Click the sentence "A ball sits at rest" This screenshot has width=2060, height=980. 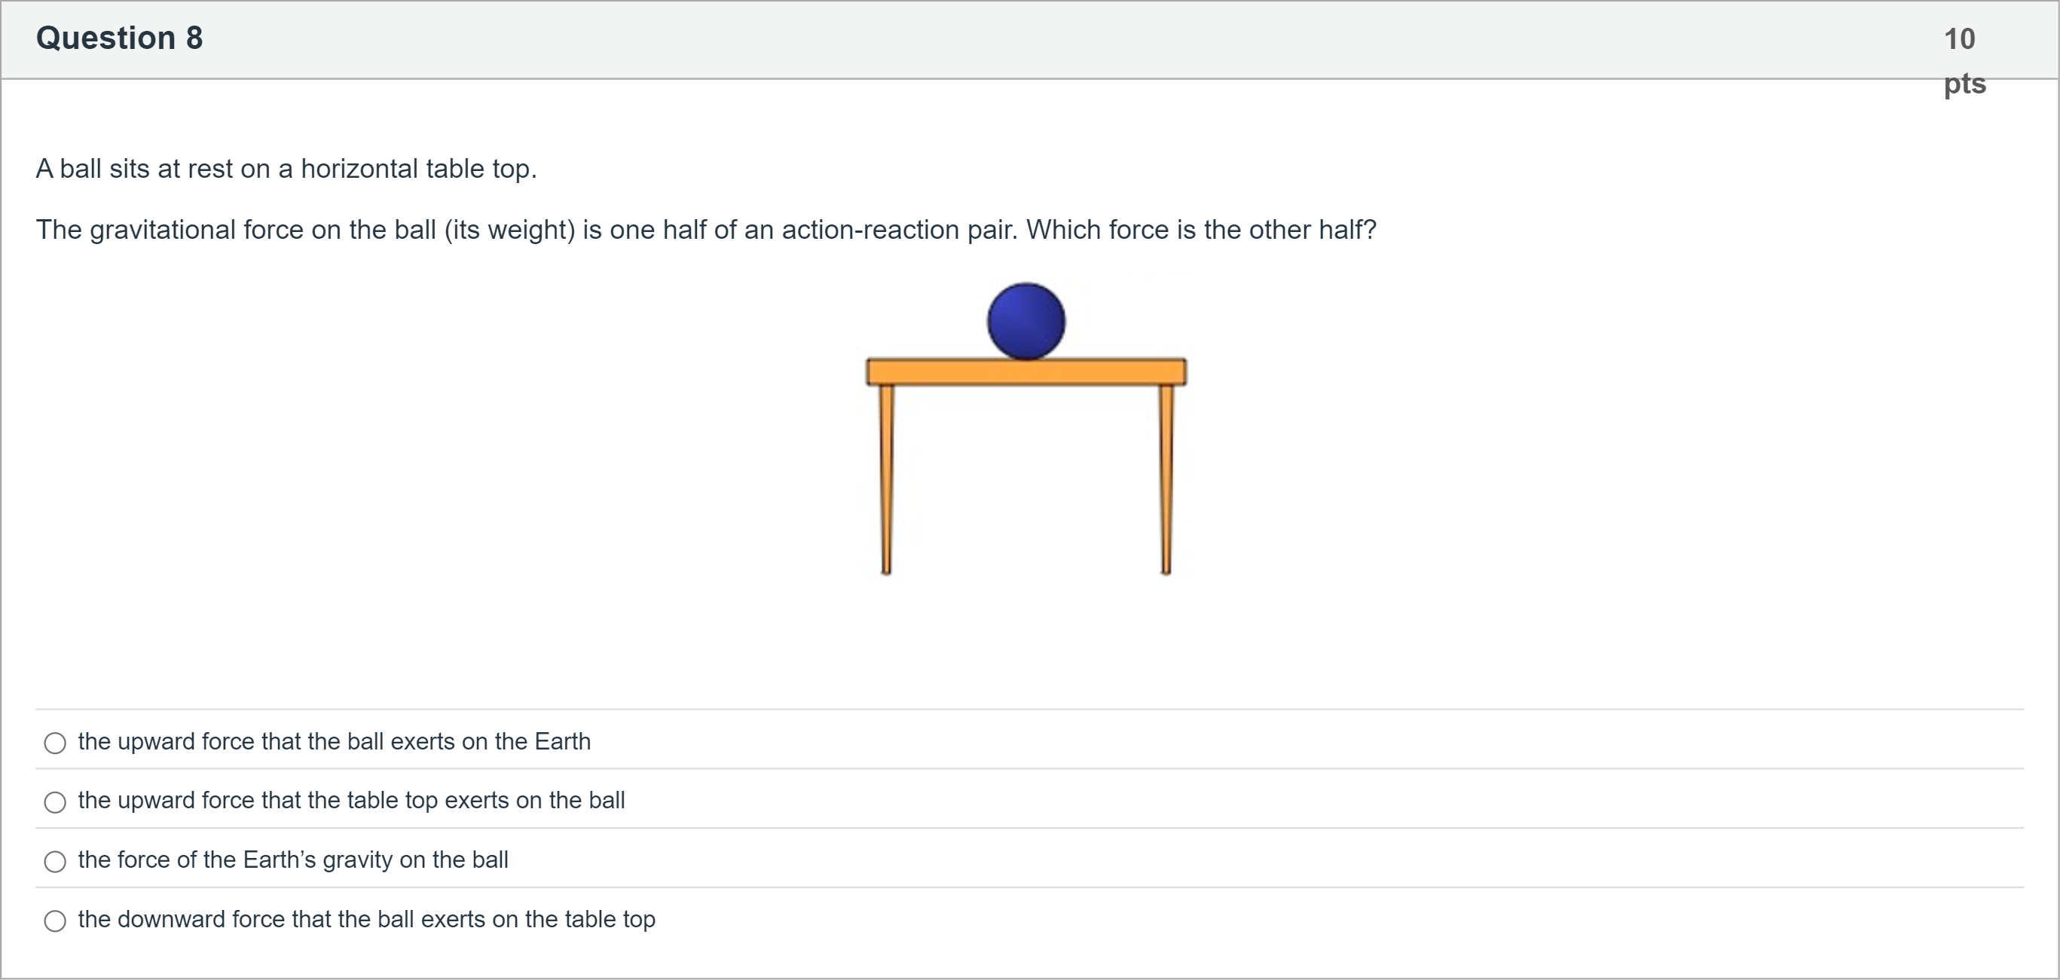(286, 169)
